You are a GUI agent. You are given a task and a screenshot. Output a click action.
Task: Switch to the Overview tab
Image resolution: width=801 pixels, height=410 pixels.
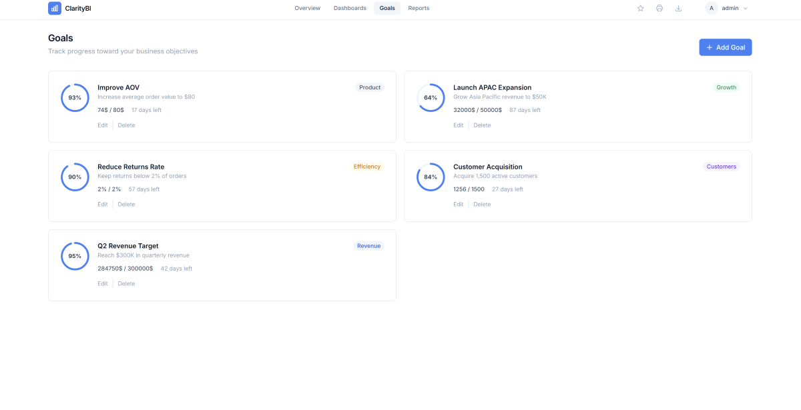point(307,8)
